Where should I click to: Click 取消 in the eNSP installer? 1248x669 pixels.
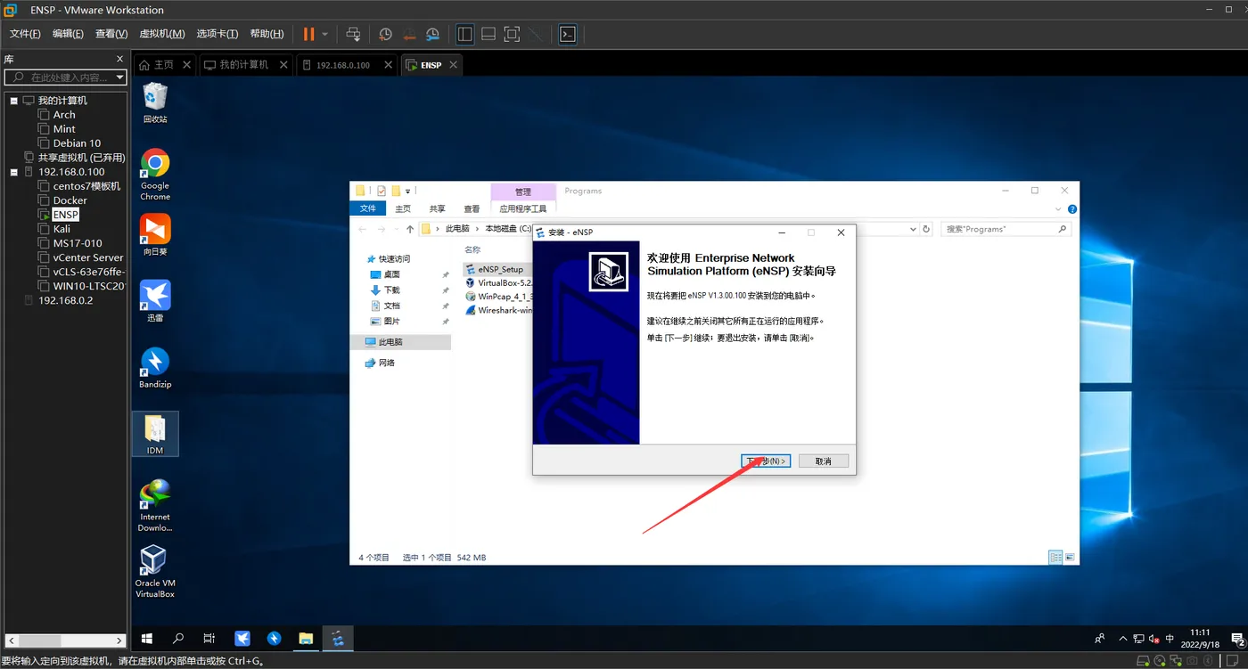tap(823, 461)
